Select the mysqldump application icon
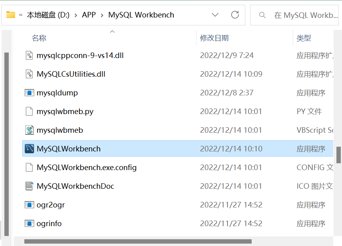Screen dimensions: 342x246 (x=29, y=93)
